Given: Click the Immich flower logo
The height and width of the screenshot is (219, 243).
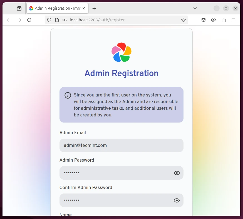Looking at the screenshot, I should tap(121, 52).
